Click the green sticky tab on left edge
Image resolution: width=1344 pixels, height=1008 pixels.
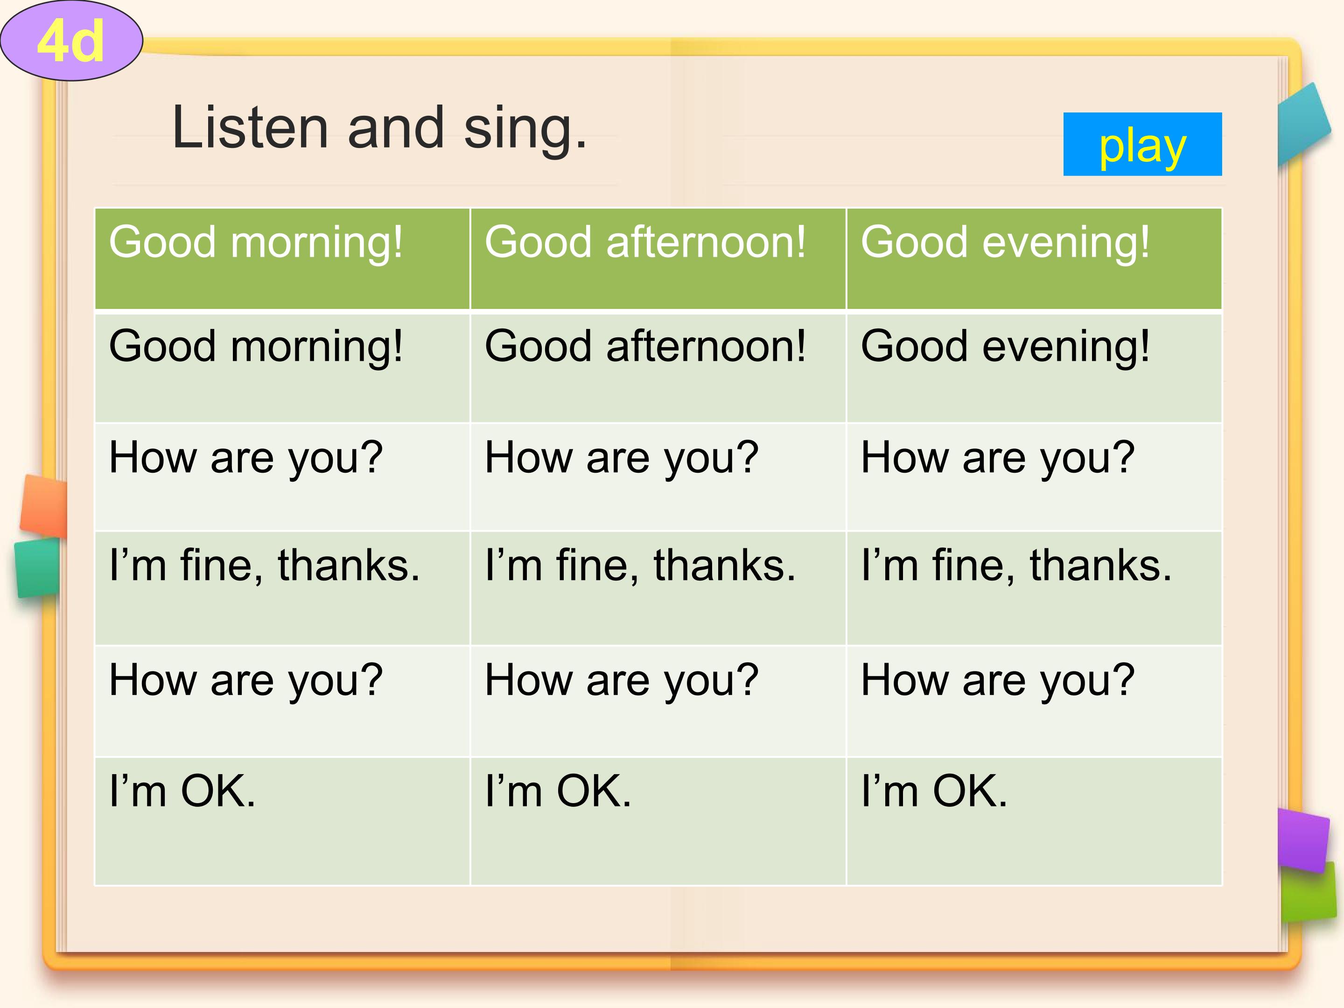(37, 569)
